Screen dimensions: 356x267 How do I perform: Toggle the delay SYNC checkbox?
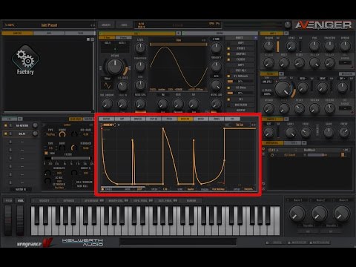[x=46, y=154]
